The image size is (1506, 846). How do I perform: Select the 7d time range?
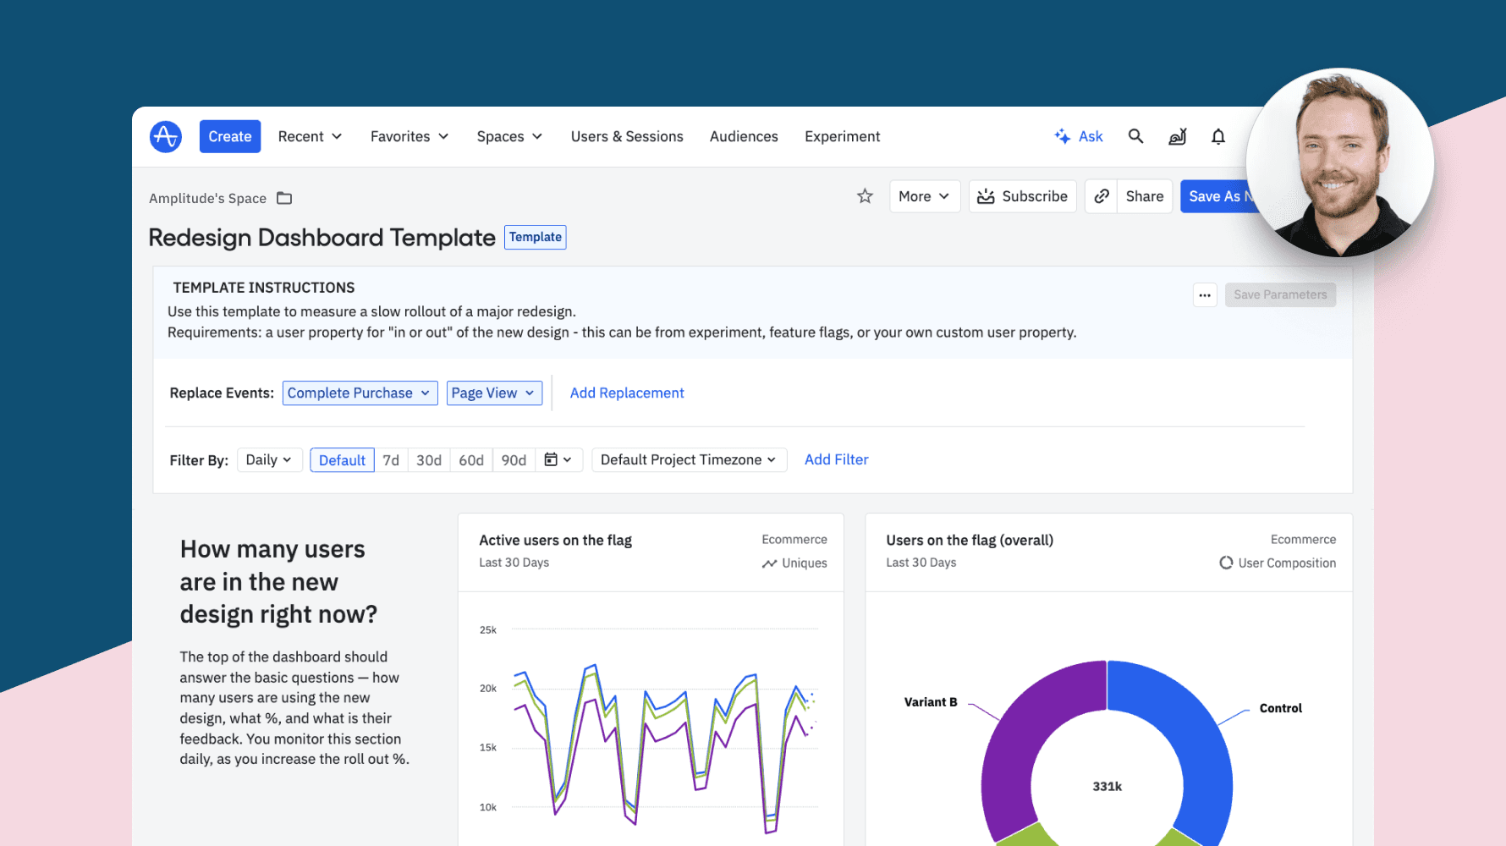coord(391,460)
